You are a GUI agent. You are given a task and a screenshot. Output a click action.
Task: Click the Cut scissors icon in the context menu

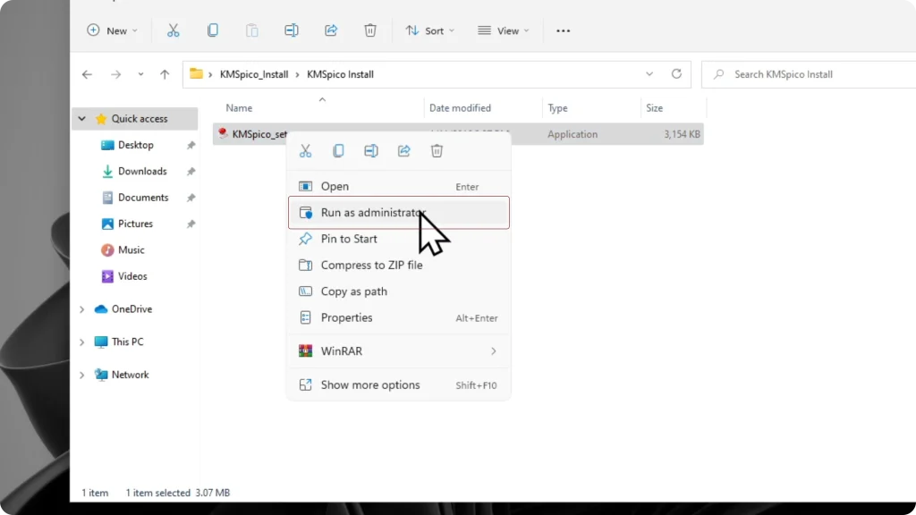(306, 151)
